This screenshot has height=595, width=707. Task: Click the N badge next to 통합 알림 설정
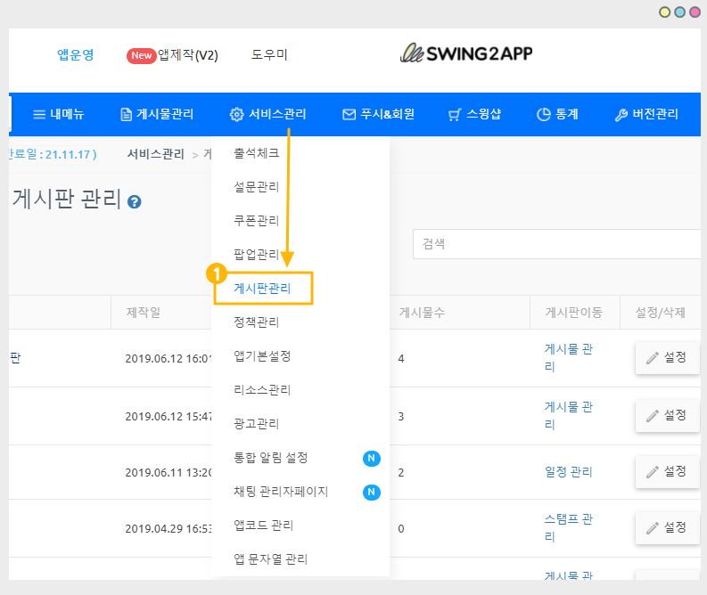click(371, 458)
